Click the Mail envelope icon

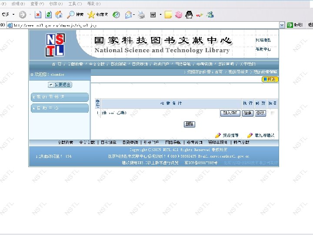pyautogui.click(x=128, y=15)
